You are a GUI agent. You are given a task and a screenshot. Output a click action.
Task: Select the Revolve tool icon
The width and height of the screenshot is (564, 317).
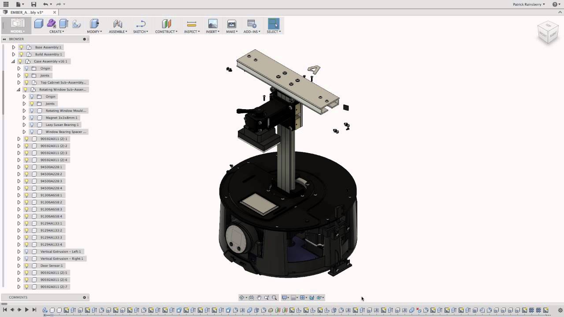point(76,24)
